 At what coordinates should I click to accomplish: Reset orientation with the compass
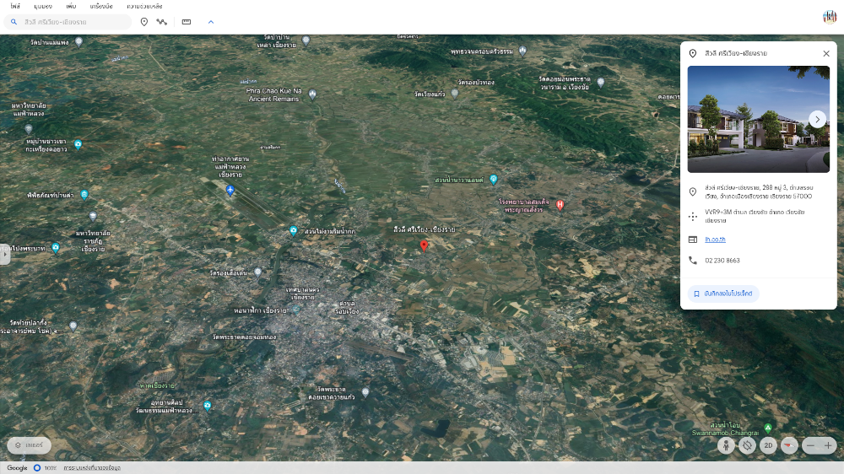(789, 445)
